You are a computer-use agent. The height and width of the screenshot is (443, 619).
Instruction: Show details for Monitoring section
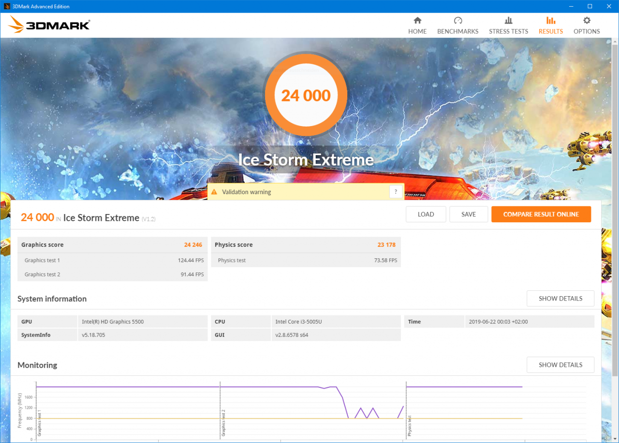point(560,365)
